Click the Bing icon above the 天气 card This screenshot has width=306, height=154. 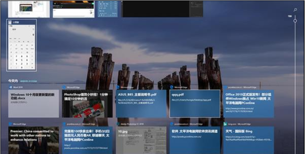(225, 124)
